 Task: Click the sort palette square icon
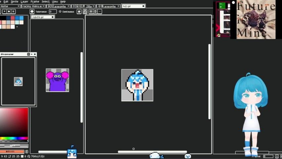pyautogui.click(x=9, y=12)
